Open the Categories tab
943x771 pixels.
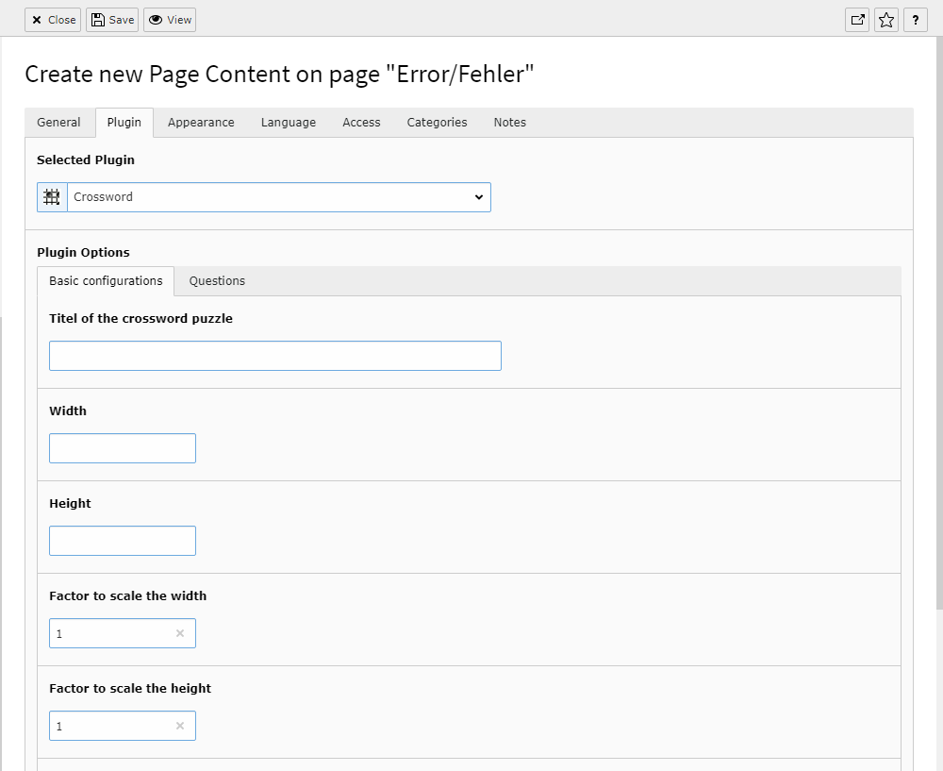(x=438, y=122)
